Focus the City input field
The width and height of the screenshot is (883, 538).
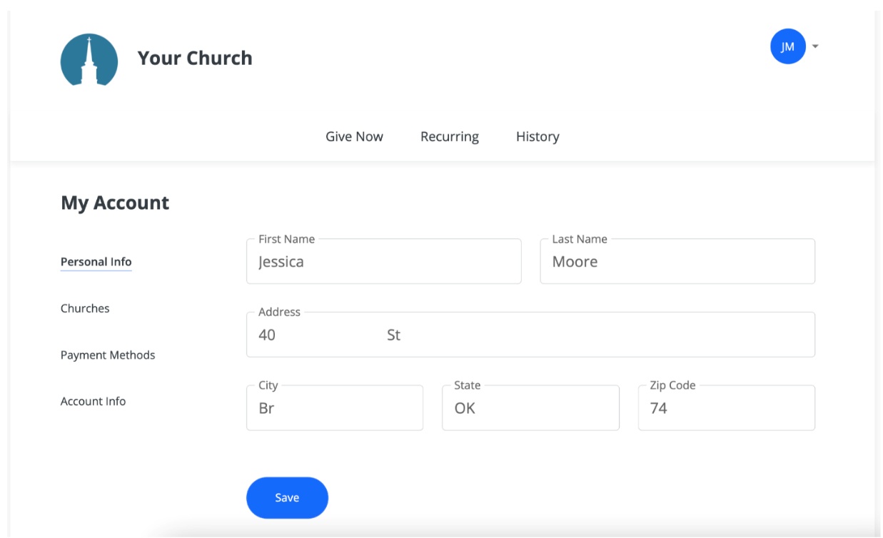tap(334, 409)
